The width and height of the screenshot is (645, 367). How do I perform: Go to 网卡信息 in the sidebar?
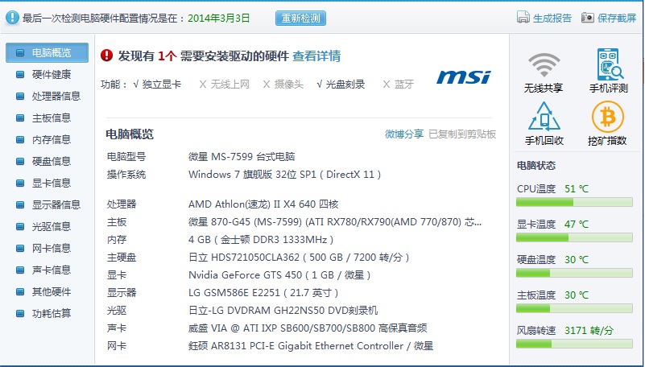tap(52, 248)
